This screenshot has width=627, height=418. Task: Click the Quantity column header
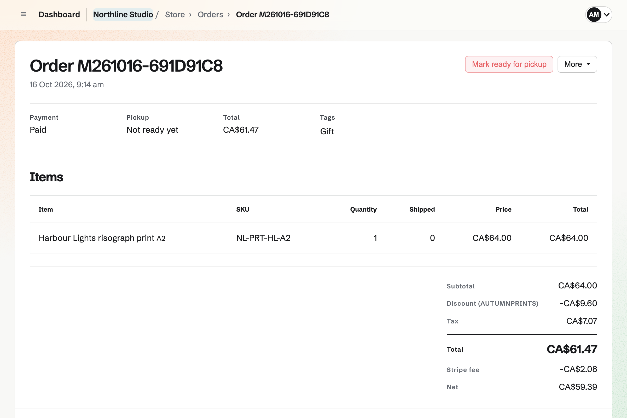point(363,210)
